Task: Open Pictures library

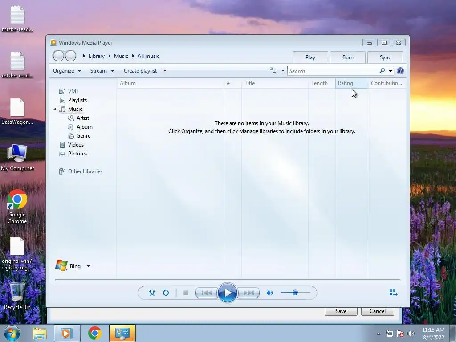Action: pyautogui.click(x=73, y=154)
